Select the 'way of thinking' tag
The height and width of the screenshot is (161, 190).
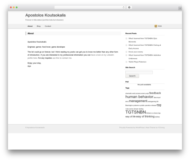145,116
